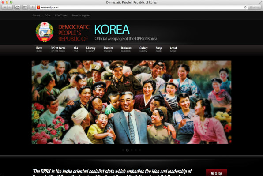Add bookmark with the plus icon
The height and width of the screenshot is (176, 263).
click(33, 7)
